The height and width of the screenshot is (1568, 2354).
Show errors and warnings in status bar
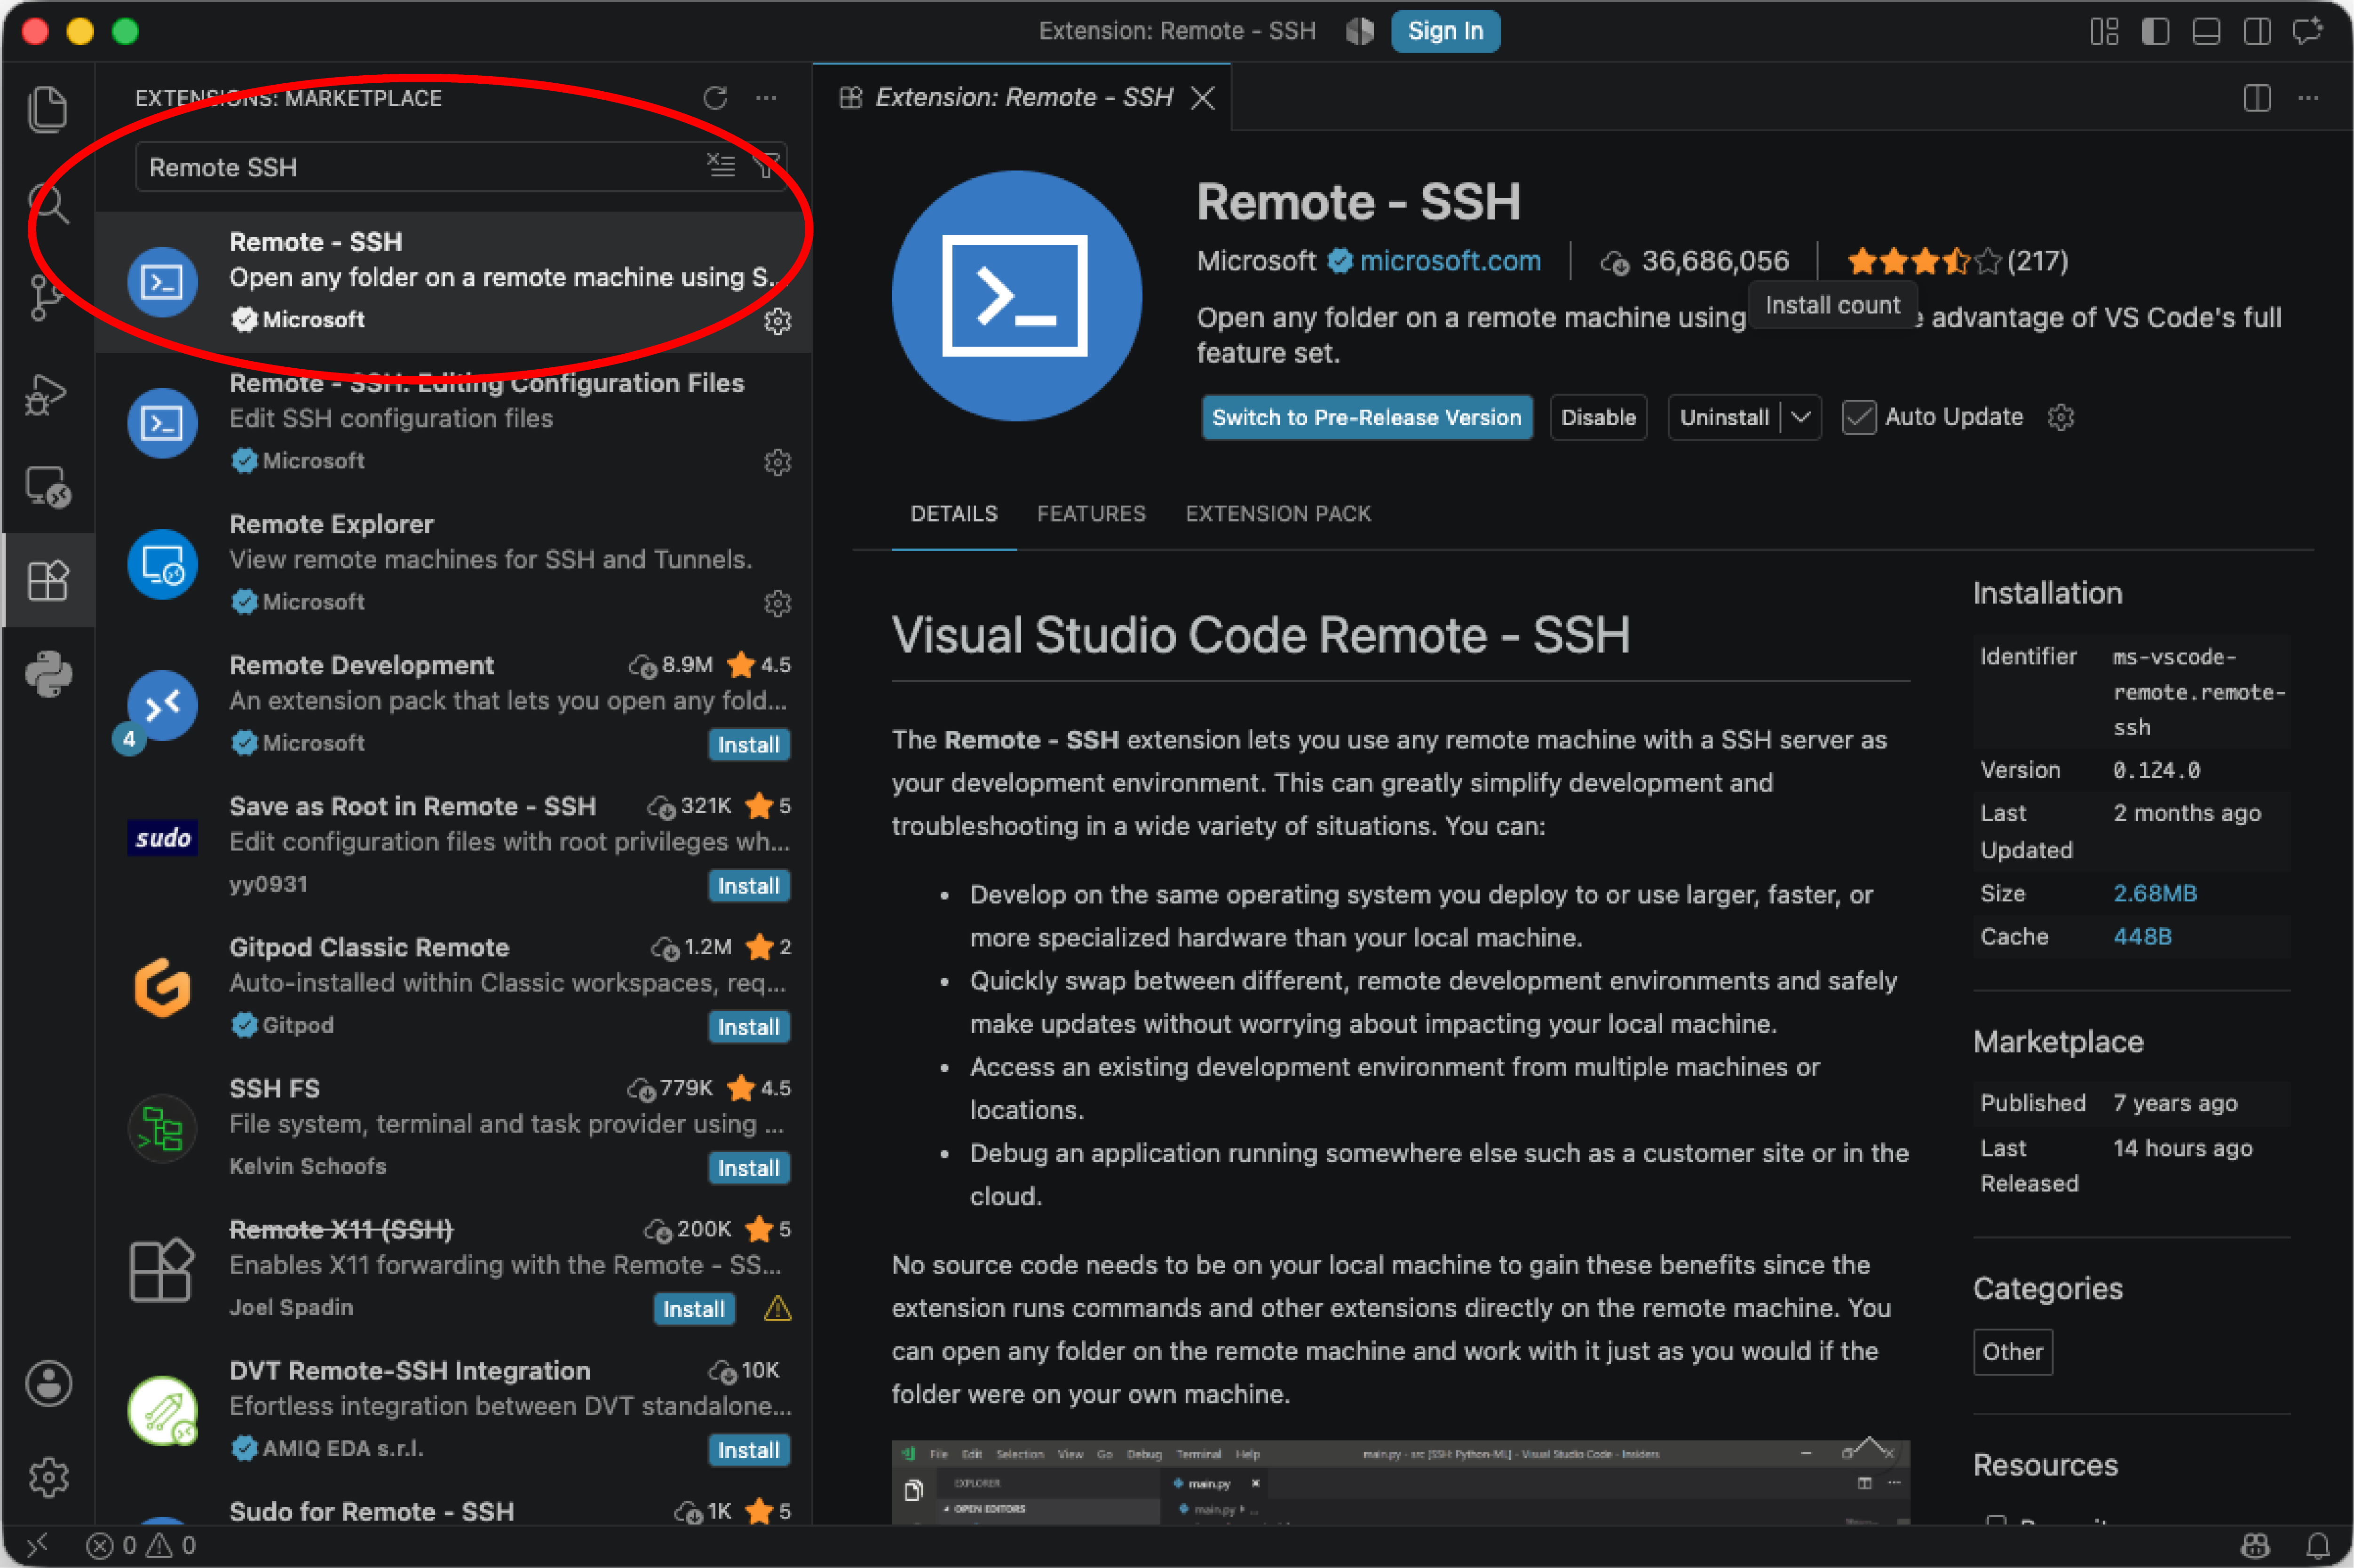pyautogui.click(x=141, y=1546)
